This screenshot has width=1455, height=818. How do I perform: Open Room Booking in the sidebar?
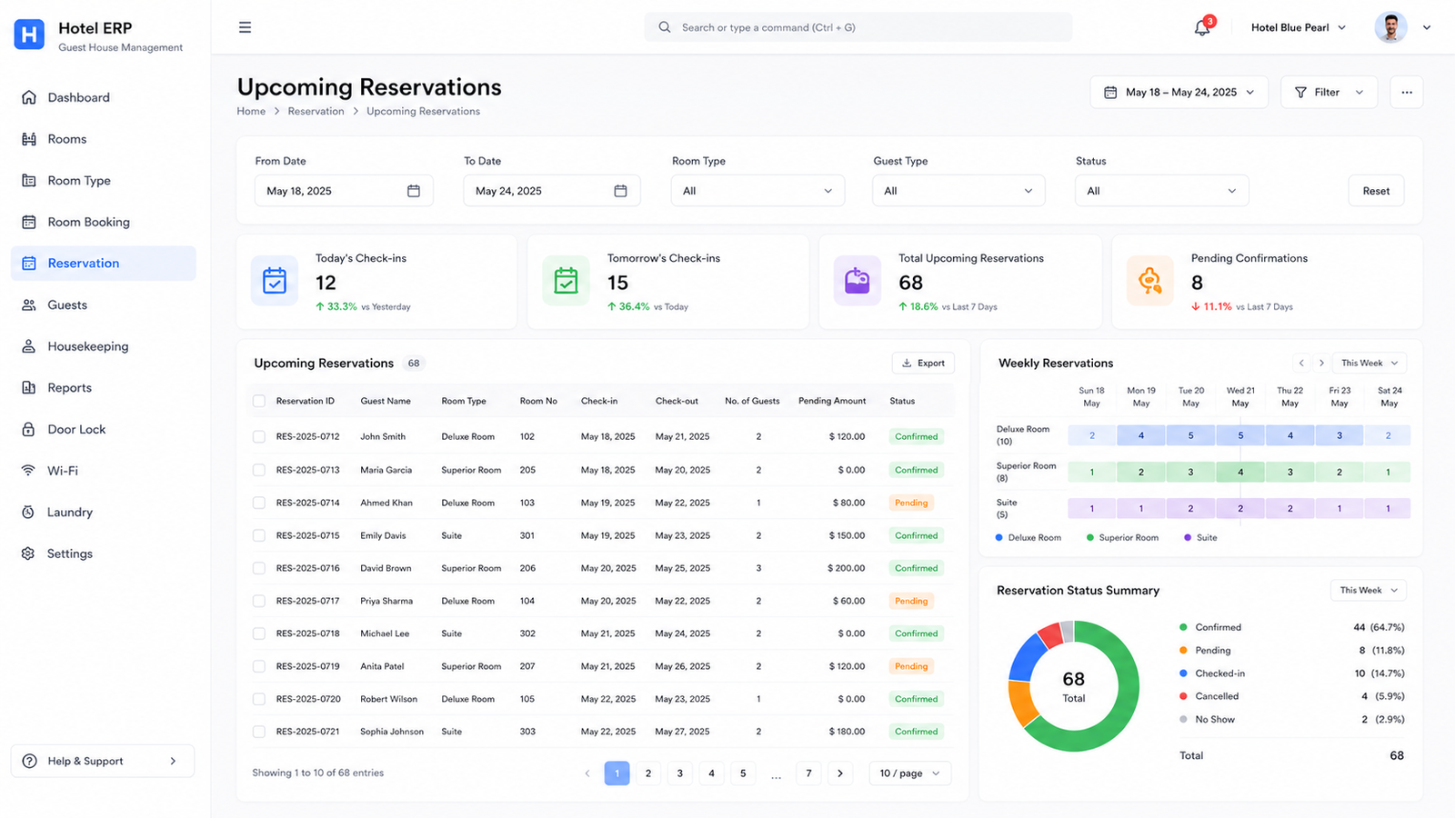click(x=104, y=222)
